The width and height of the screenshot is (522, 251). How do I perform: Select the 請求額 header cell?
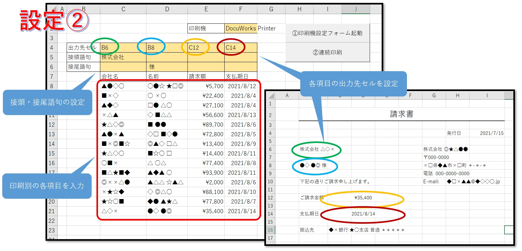(206, 76)
